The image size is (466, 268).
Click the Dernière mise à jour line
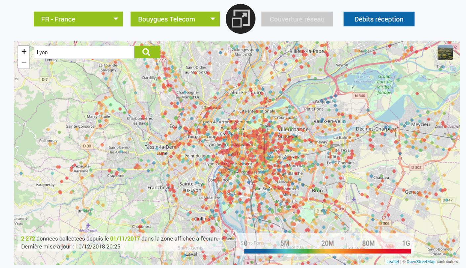click(x=71, y=246)
